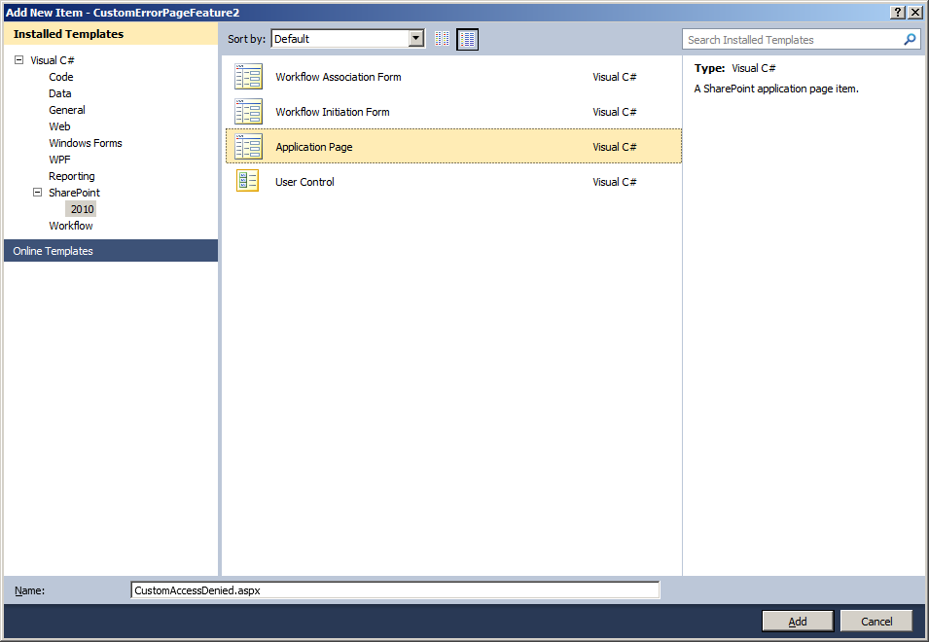929x642 pixels.
Task: Open the Sort by dropdown
Action: pyautogui.click(x=416, y=39)
